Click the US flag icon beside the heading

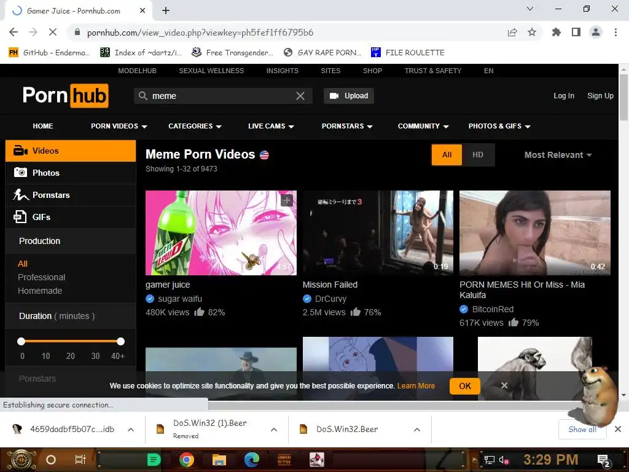click(x=264, y=155)
